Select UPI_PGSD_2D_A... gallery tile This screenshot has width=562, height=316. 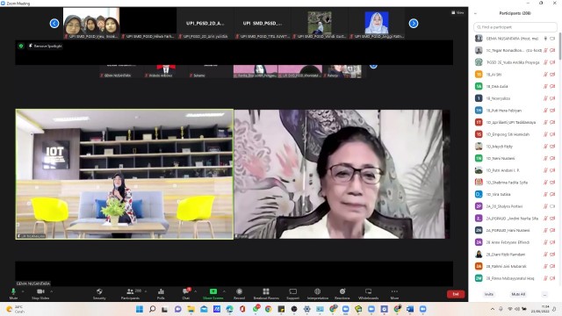(x=205, y=23)
